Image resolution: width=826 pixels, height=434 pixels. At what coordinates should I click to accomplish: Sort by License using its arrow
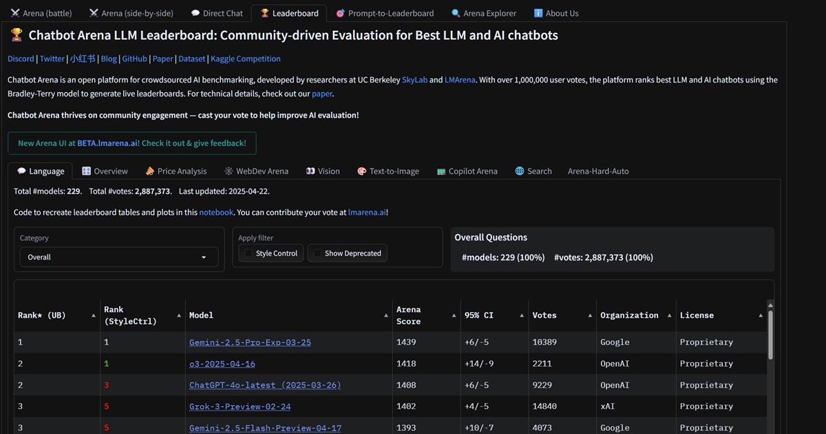point(761,316)
